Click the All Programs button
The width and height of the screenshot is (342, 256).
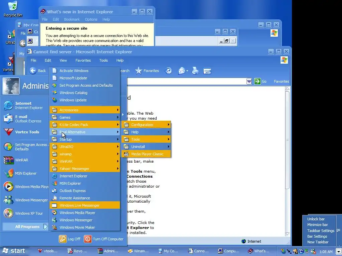pos(25,227)
